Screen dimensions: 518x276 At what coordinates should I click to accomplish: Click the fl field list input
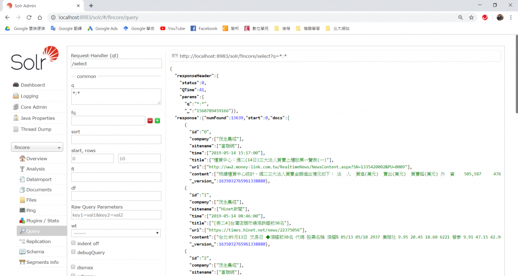[x=116, y=177]
